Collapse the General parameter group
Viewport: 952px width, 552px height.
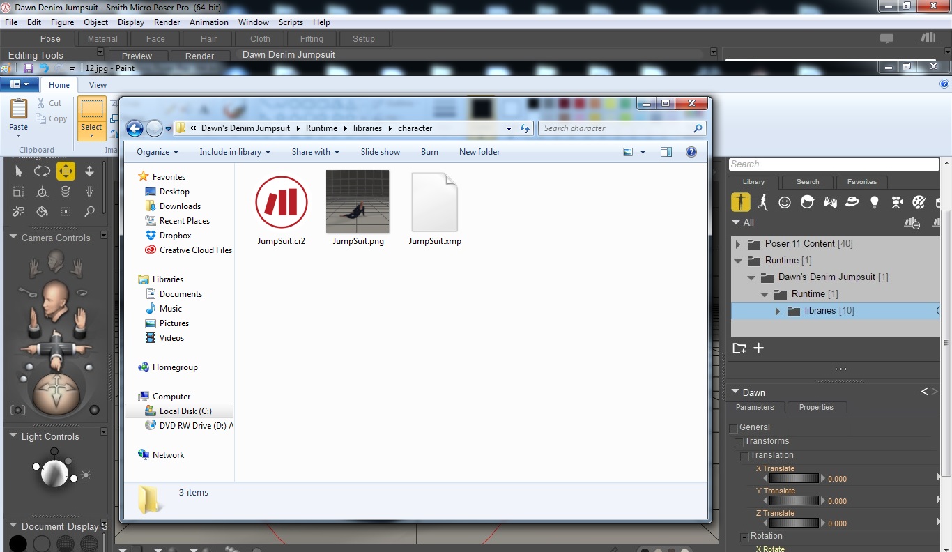pyautogui.click(x=733, y=428)
